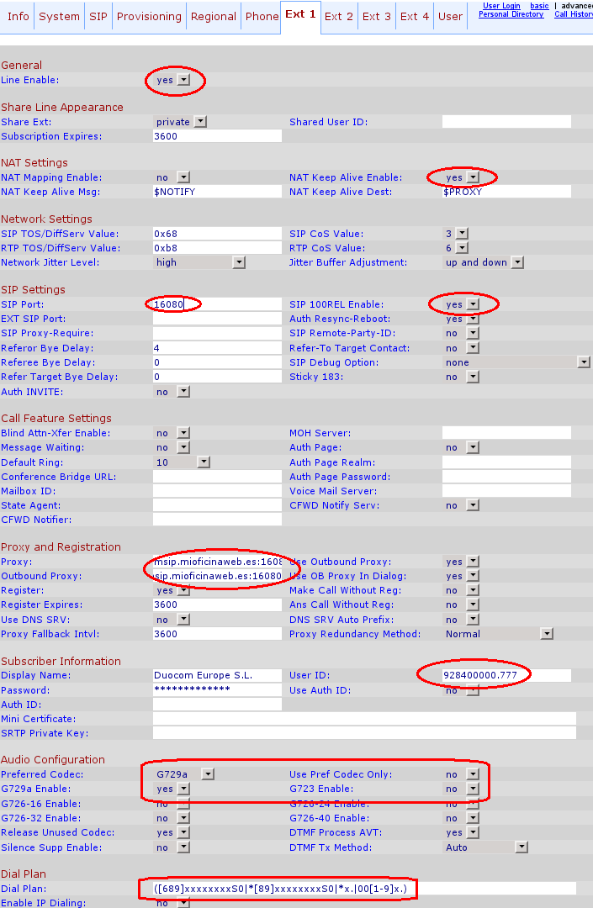Go to the Regional tab
Viewport: 593px width, 908px height.
click(x=213, y=17)
